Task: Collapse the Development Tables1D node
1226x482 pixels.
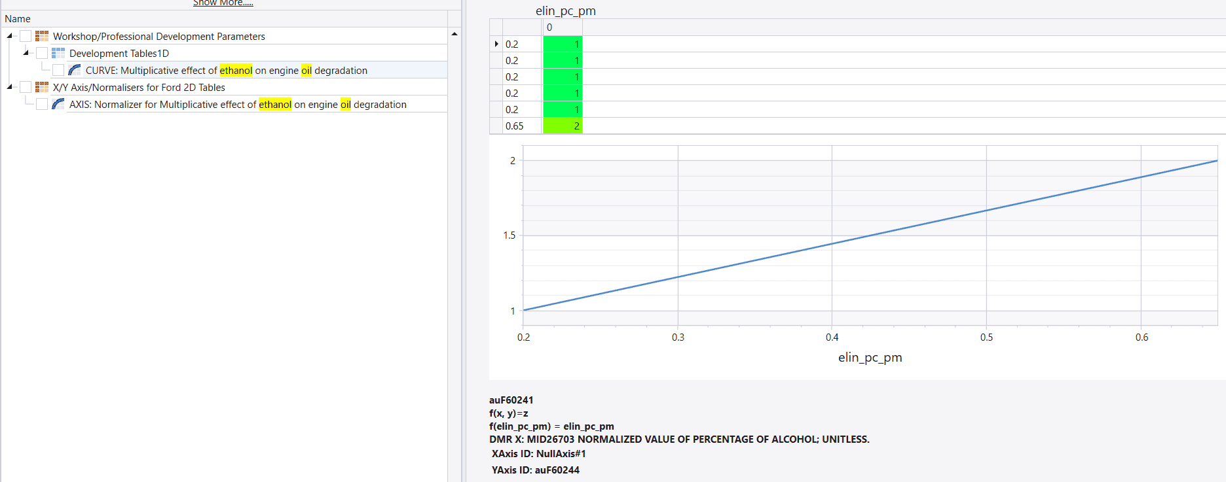Action: click(x=26, y=52)
